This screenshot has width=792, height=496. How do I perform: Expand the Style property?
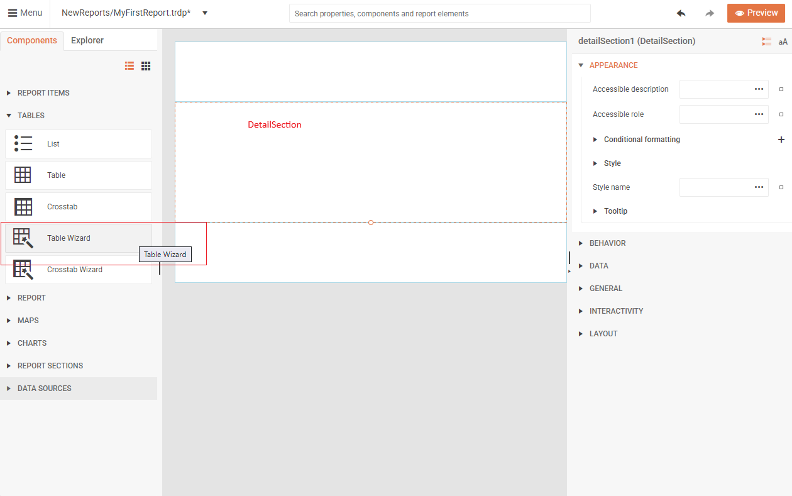pos(595,163)
